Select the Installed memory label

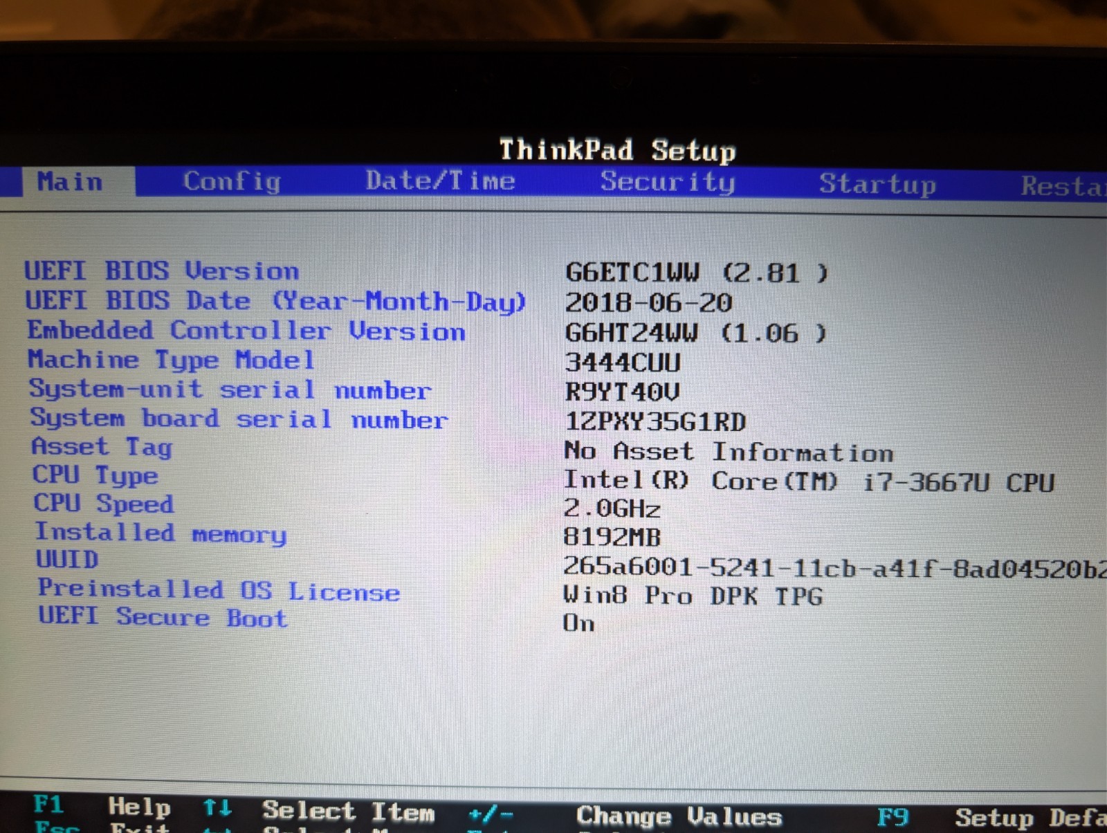coord(161,533)
